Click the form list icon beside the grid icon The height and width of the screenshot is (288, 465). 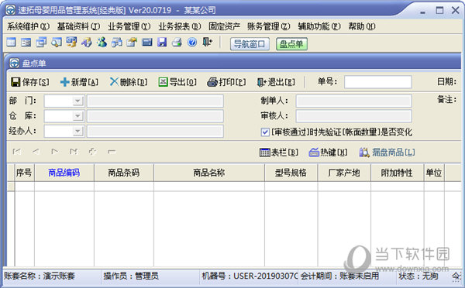[26, 43]
